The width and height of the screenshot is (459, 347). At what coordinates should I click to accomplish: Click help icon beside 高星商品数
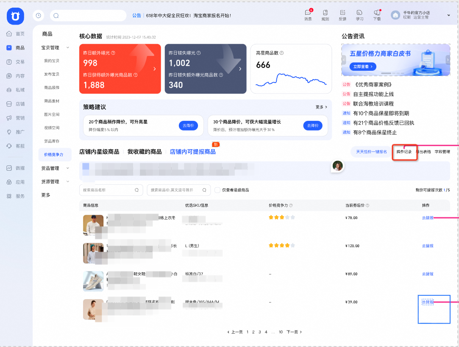[281, 53]
